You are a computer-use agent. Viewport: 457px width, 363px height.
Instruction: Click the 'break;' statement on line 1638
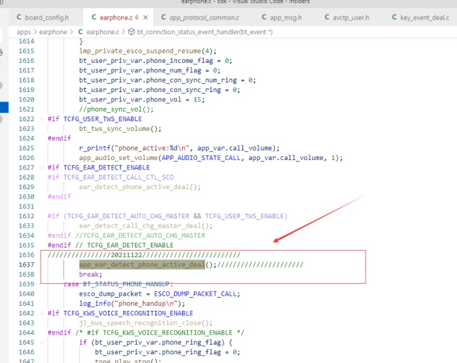tap(91, 274)
